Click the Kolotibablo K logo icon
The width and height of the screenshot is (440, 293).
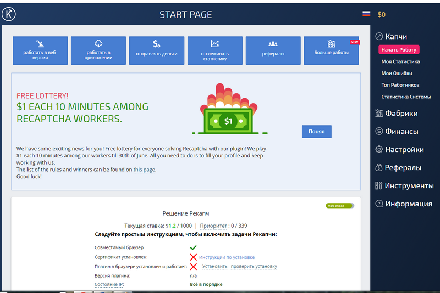click(9, 14)
